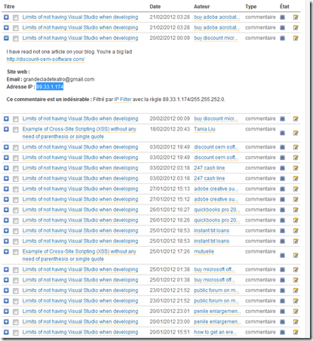This screenshot has height=341, width=313.
Task: Click the État column header
Action: coord(284,7)
